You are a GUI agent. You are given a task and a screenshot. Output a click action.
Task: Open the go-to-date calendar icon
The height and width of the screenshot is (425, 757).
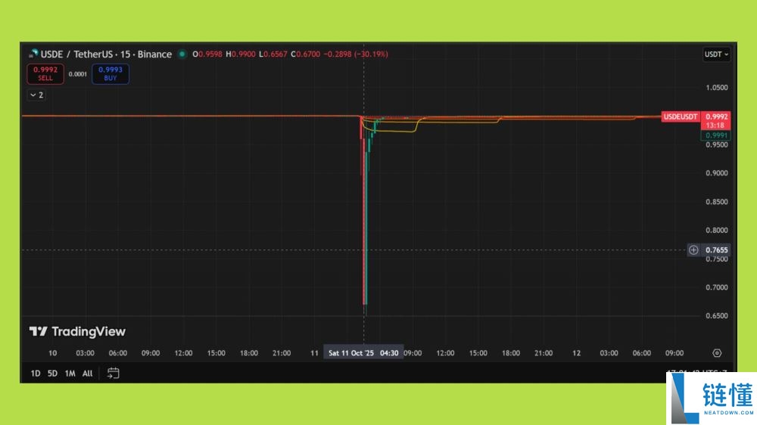point(114,373)
